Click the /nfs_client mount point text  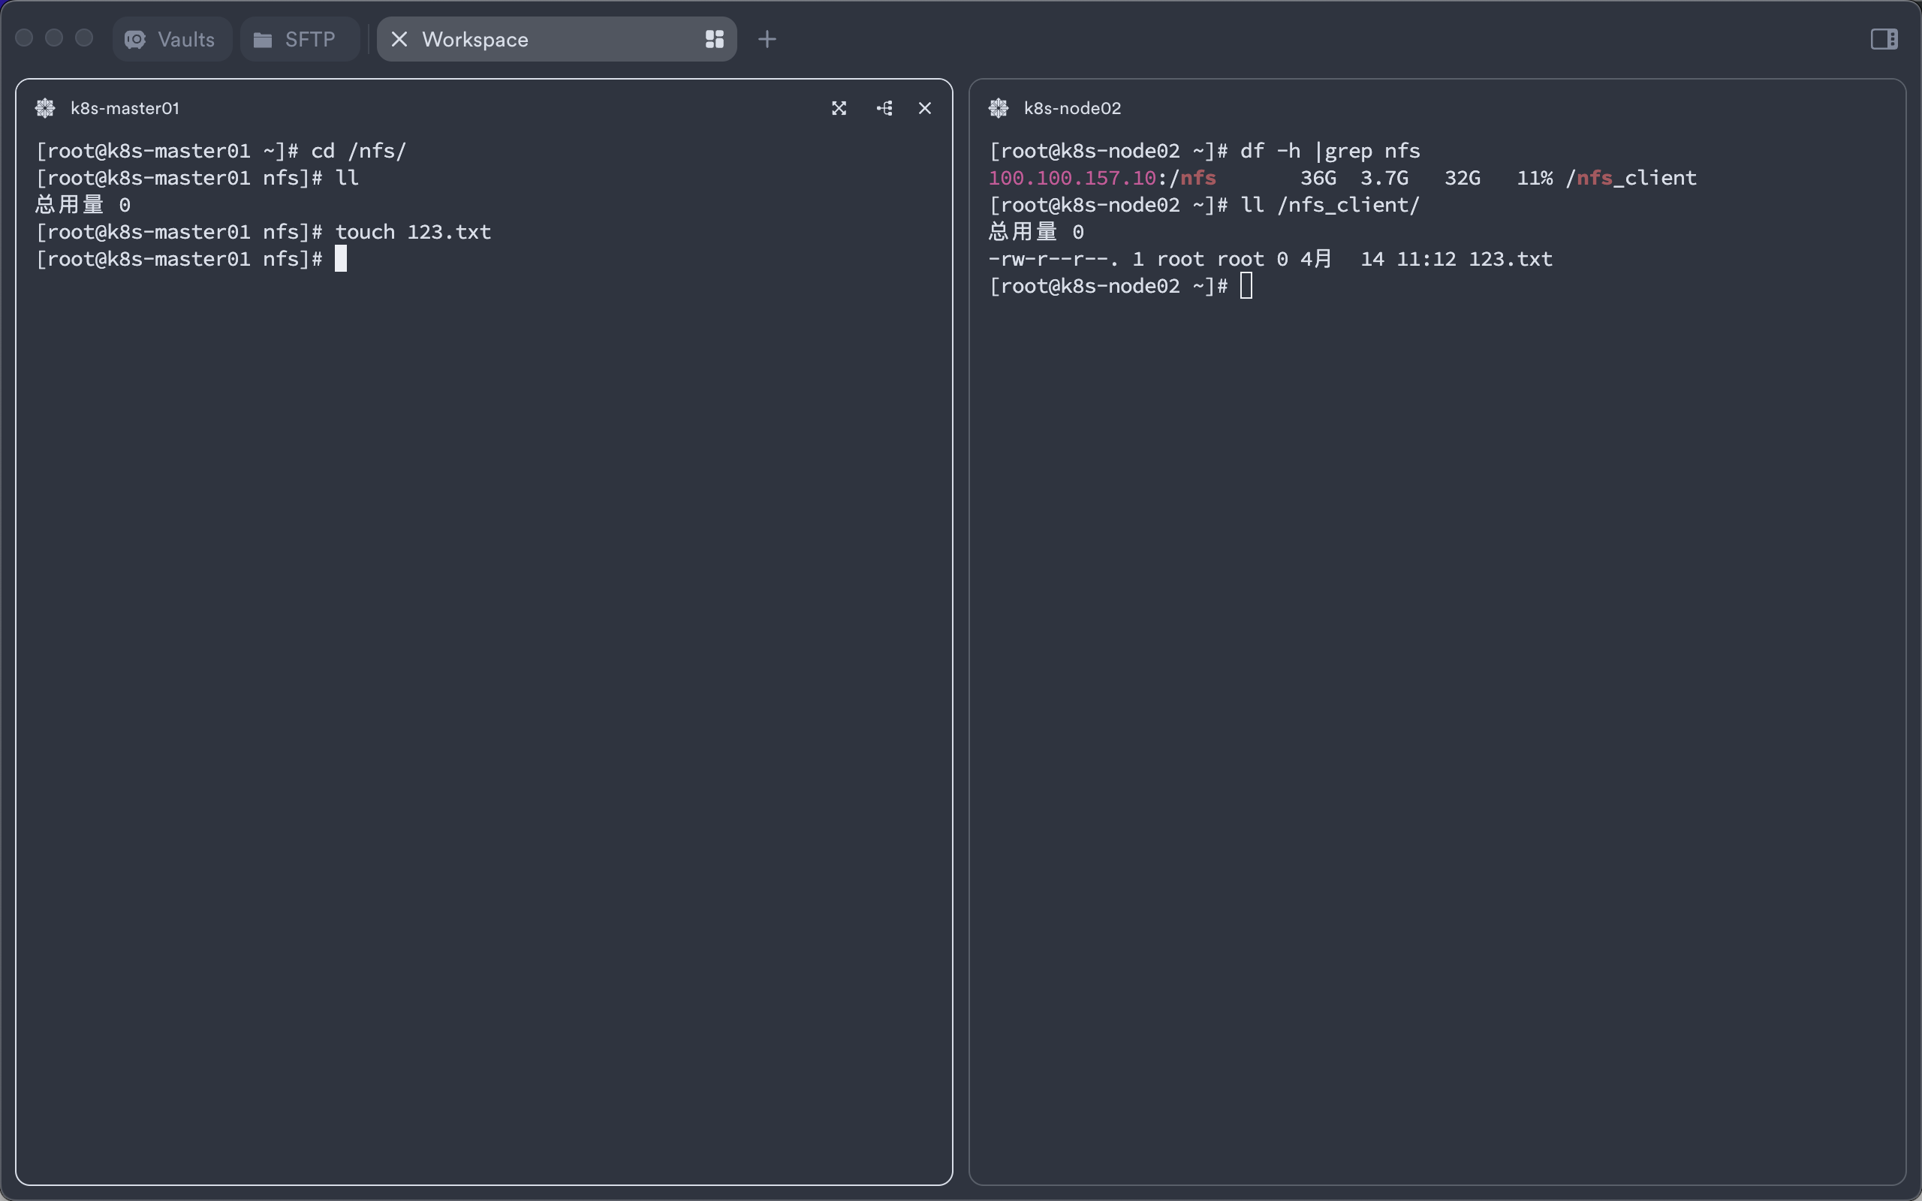1631,178
